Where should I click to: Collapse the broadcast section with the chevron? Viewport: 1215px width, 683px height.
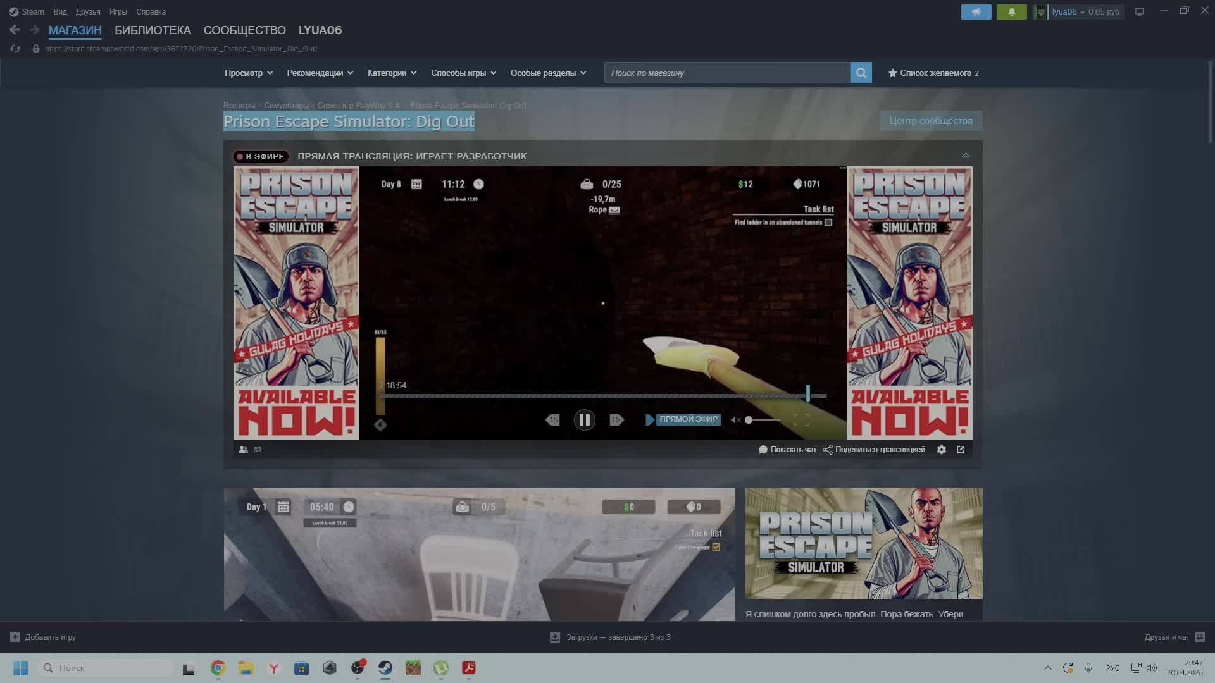tap(966, 155)
